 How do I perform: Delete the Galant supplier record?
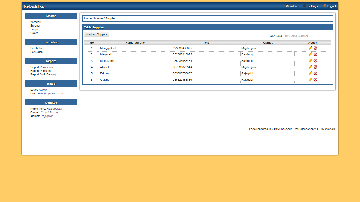(x=315, y=80)
